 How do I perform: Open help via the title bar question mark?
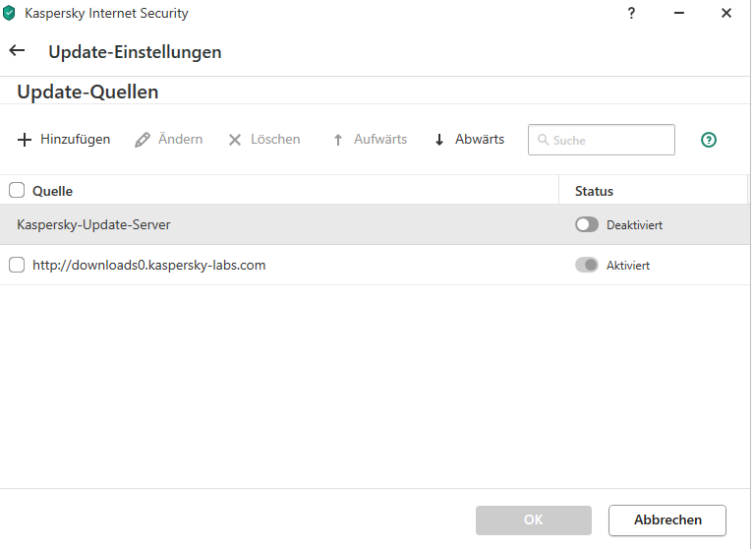pyautogui.click(x=631, y=13)
